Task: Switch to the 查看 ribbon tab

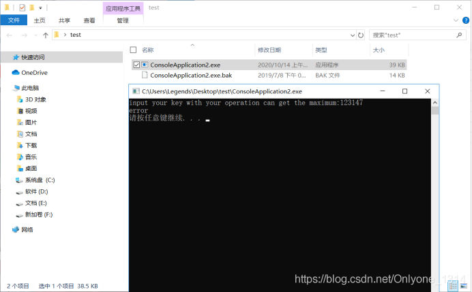Action: (89, 20)
